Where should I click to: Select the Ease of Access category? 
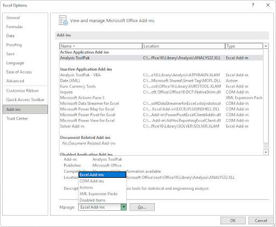[19, 72]
